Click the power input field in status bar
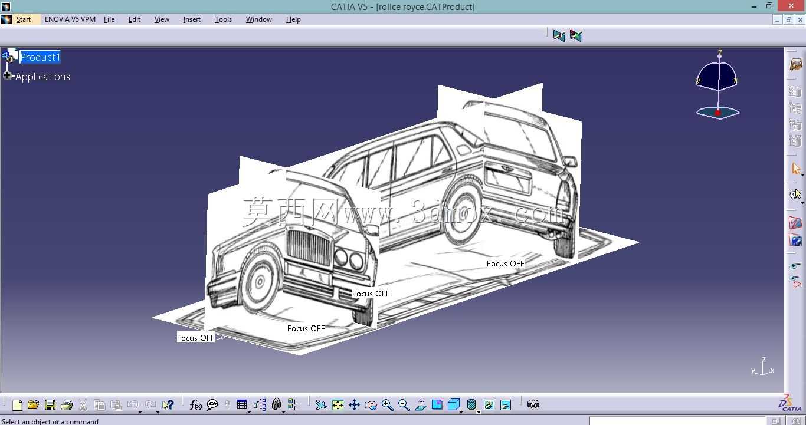Viewport: 806px width, 425px height. pos(676,421)
